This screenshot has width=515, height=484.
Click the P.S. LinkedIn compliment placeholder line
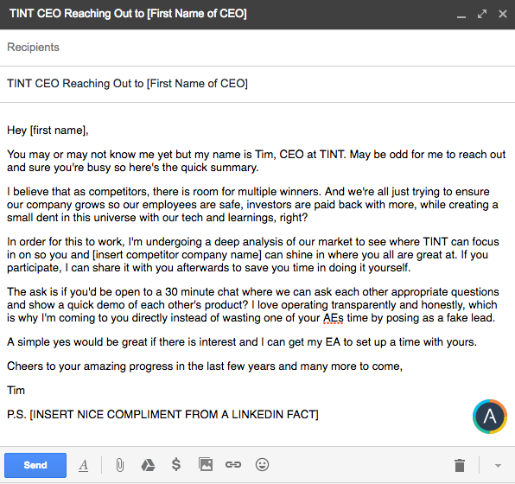point(162,414)
